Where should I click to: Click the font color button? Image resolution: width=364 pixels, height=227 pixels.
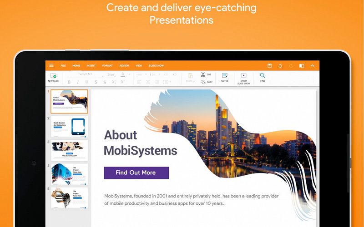coord(122,74)
